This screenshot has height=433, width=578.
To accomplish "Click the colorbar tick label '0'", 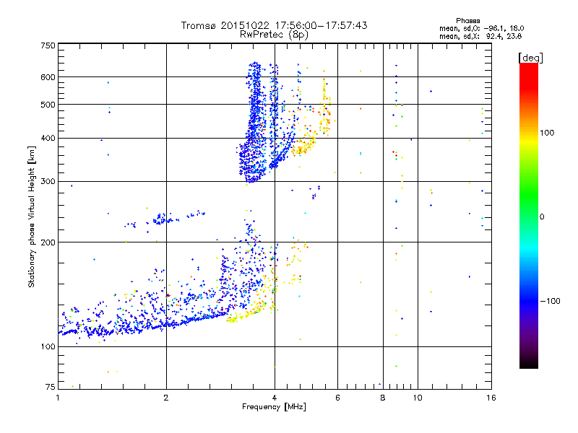I will pyautogui.click(x=542, y=217).
